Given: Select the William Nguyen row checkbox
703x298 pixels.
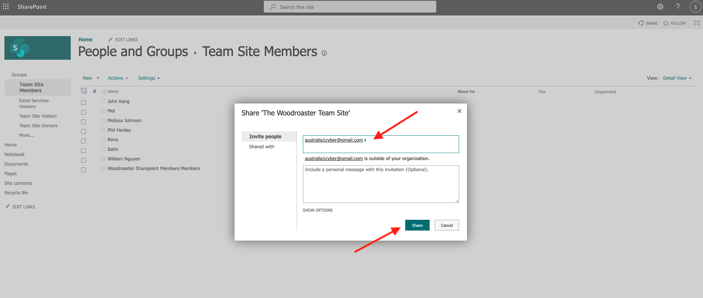Looking at the screenshot, I should pos(83,160).
